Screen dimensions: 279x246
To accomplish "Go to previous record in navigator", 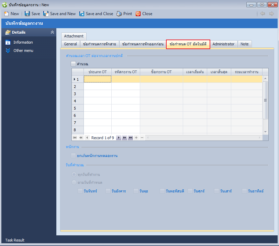I will [87, 137].
